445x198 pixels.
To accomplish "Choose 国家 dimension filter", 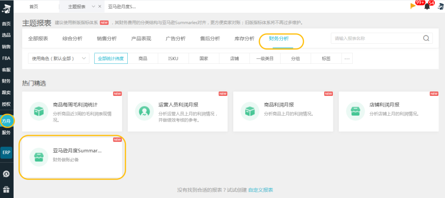I will 204,59.
